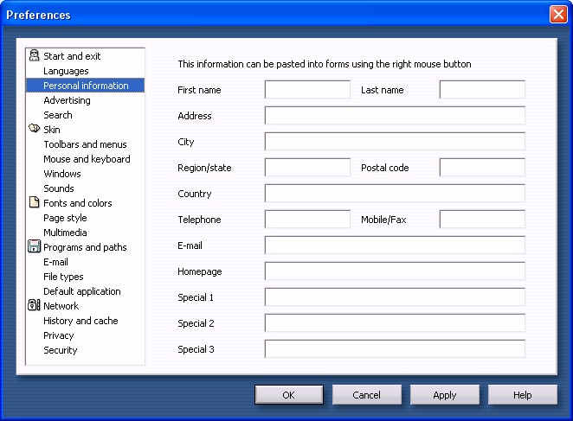Image resolution: width=573 pixels, height=421 pixels.
Task: Open Skin preferences
Action: tap(52, 130)
